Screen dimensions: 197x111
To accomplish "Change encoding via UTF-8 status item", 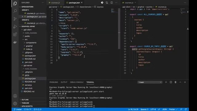I will pos(153,109).
